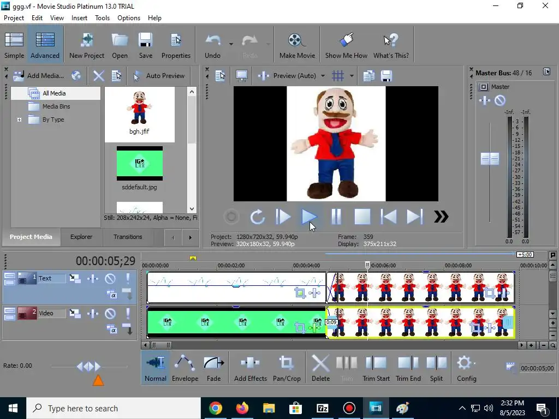The image size is (559, 419).
Task: Switch to Simple mode
Action: [x=14, y=45]
